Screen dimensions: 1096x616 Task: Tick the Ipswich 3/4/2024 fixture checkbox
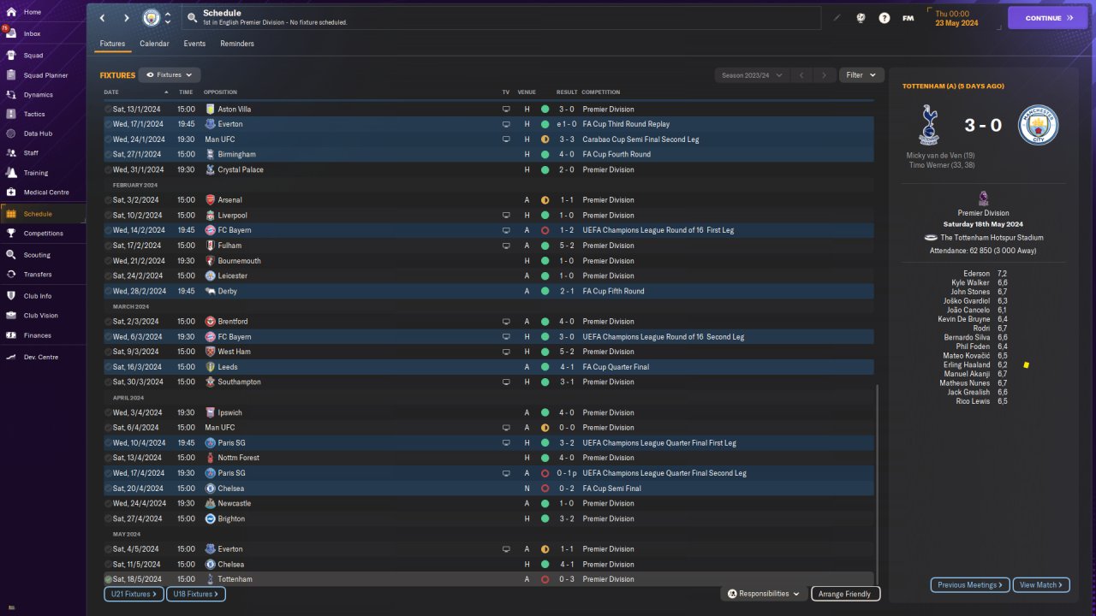point(108,412)
